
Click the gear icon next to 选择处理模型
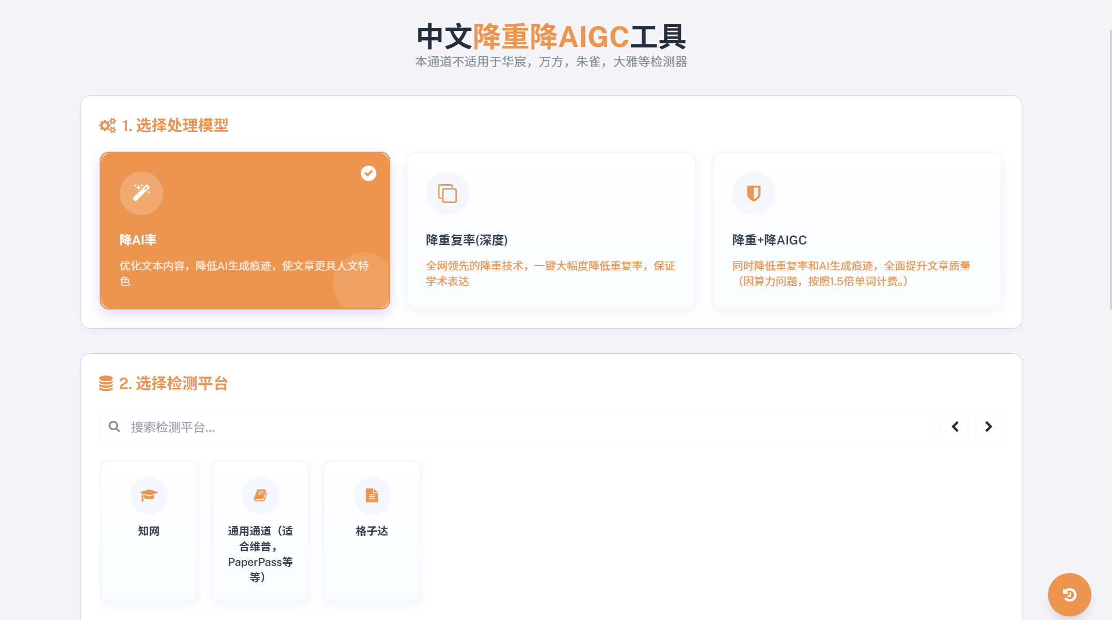coord(107,125)
